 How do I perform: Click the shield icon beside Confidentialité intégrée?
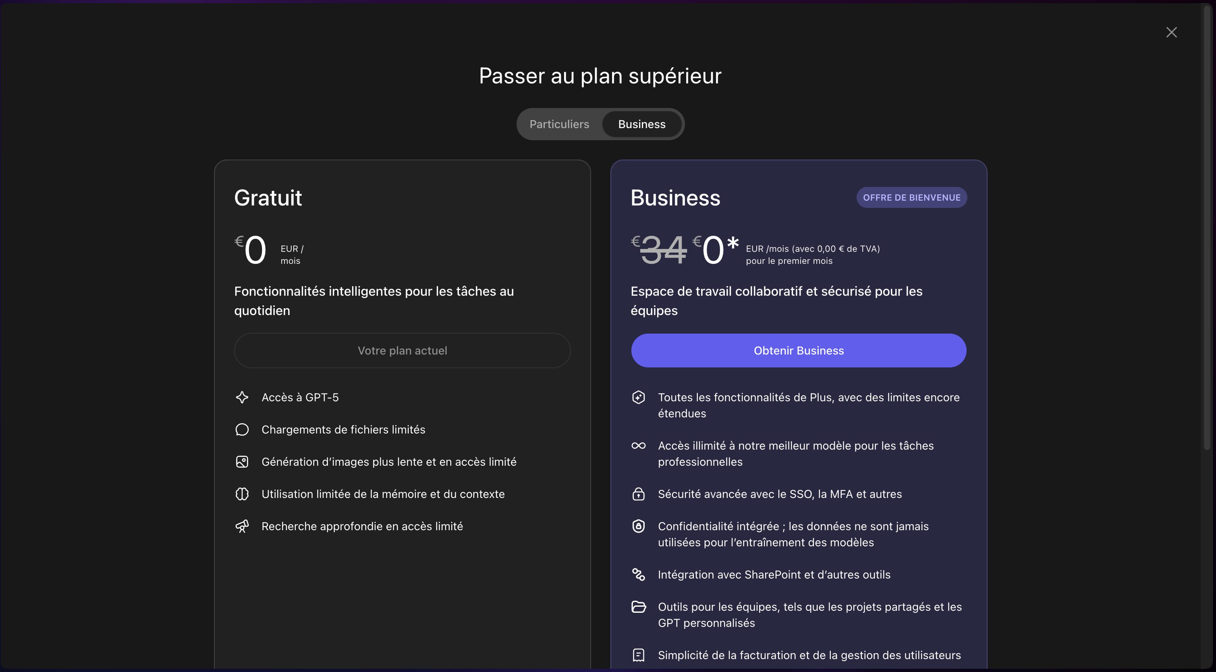click(638, 526)
